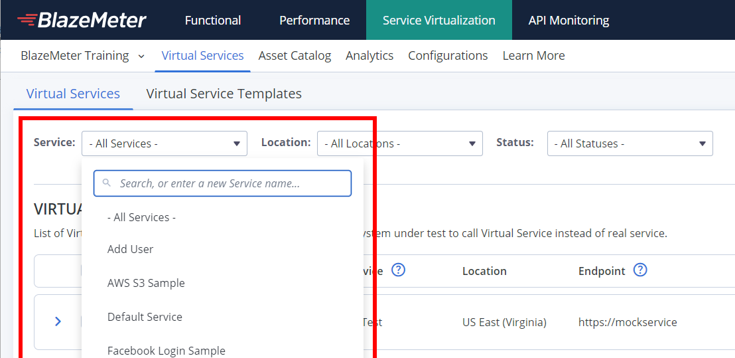Open the Asset Catalog menu item
Image resolution: width=735 pixels, height=358 pixels.
(295, 56)
